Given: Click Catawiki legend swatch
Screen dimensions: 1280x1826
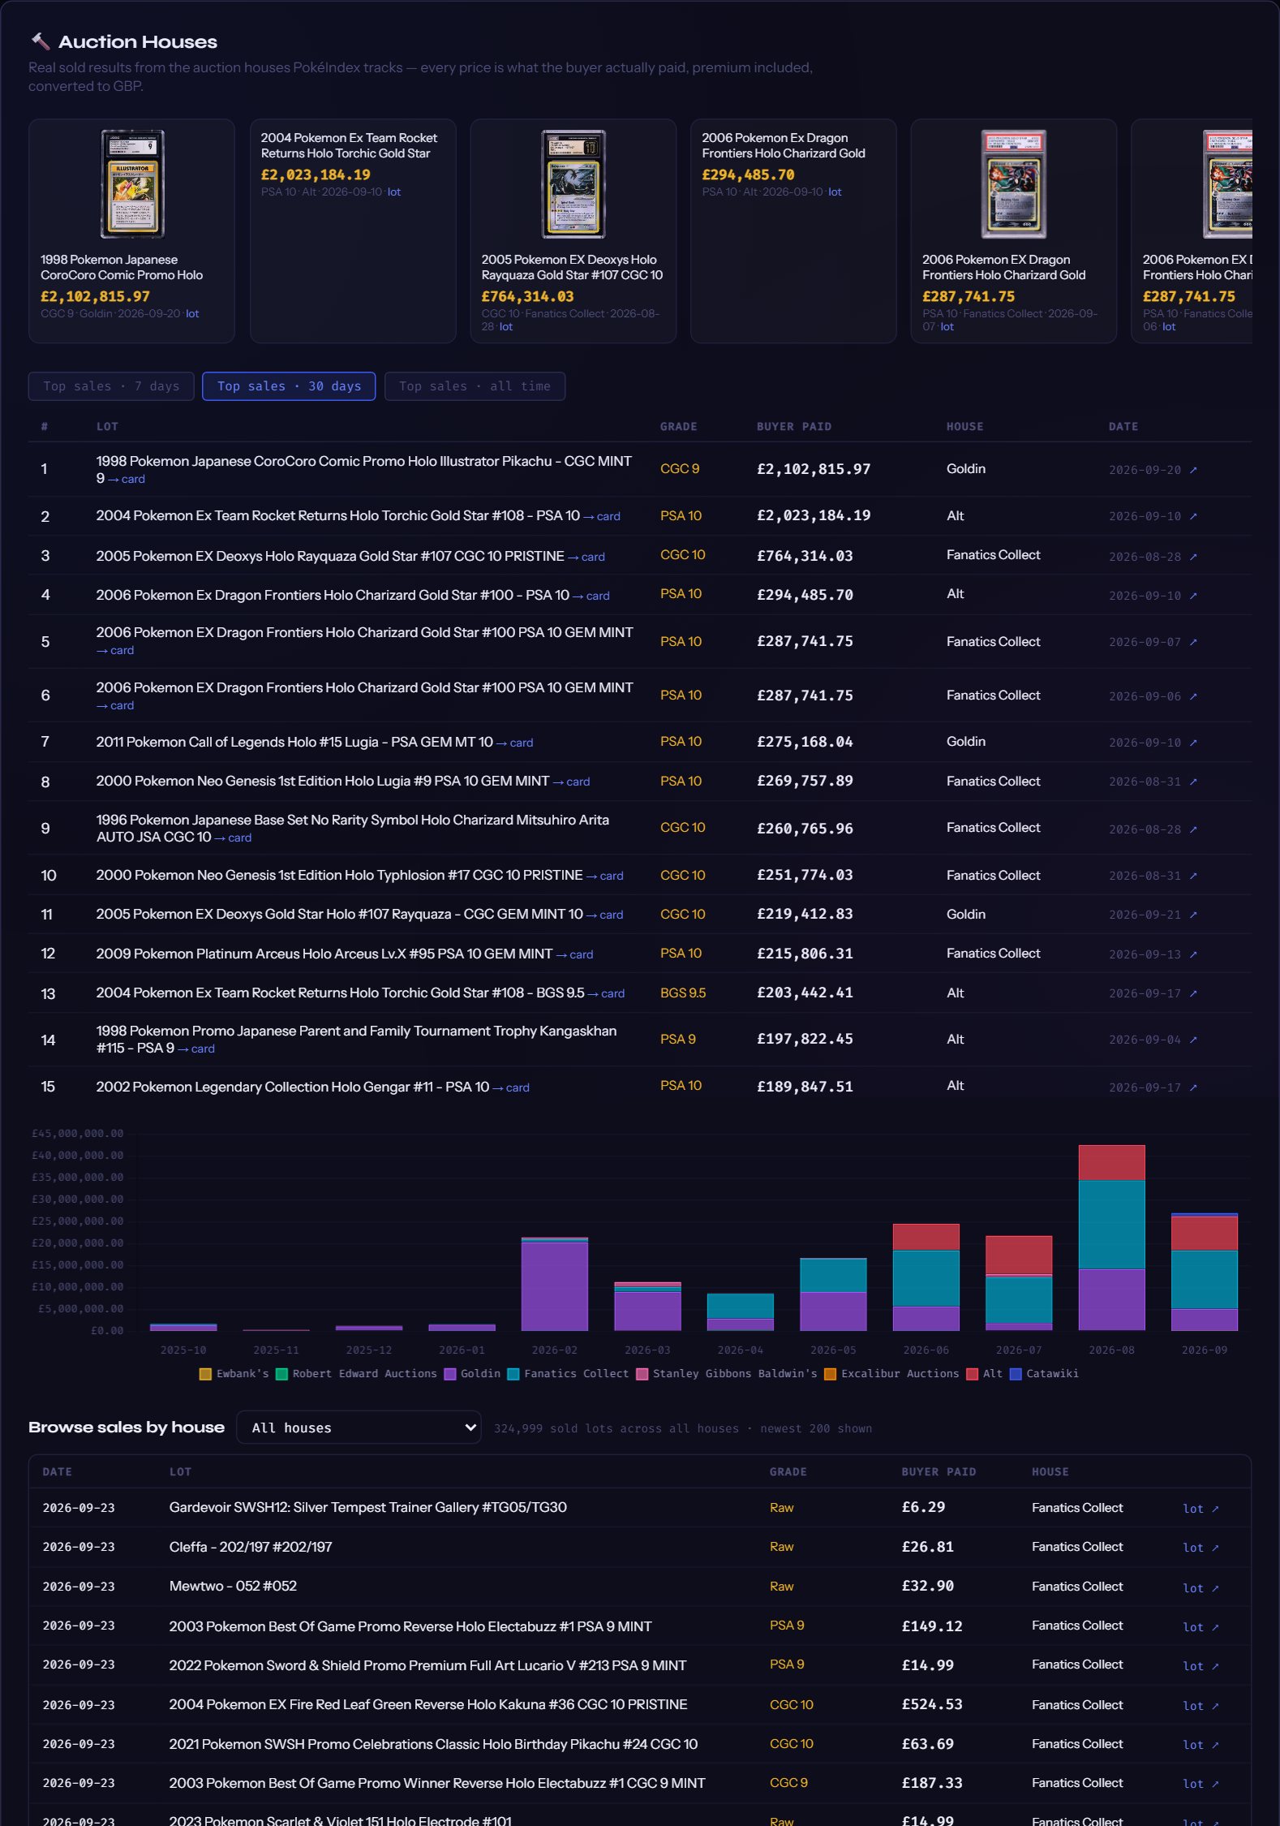Looking at the screenshot, I should tap(1015, 1374).
